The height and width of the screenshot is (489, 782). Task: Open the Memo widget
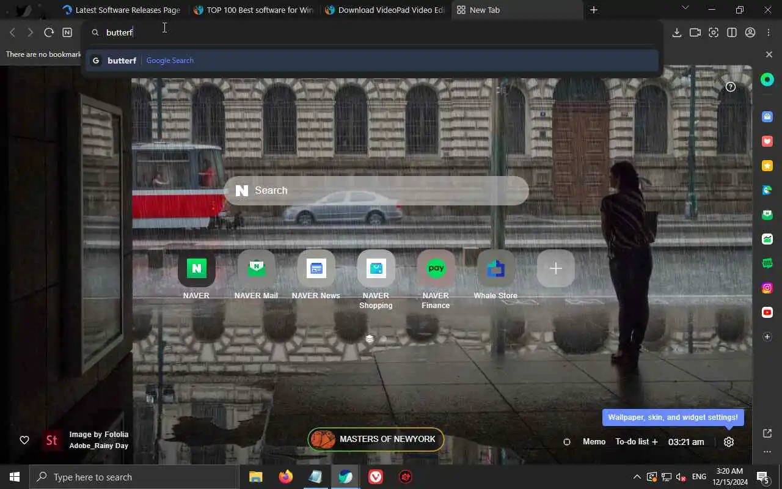click(x=594, y=442)
